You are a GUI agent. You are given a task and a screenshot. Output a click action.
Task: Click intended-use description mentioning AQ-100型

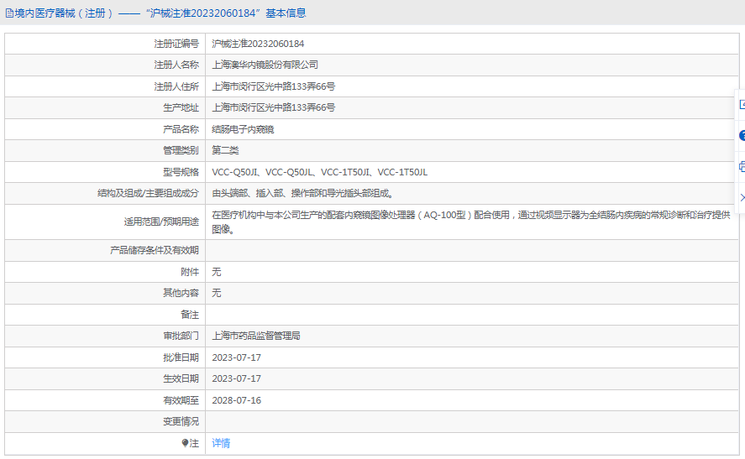471,222
